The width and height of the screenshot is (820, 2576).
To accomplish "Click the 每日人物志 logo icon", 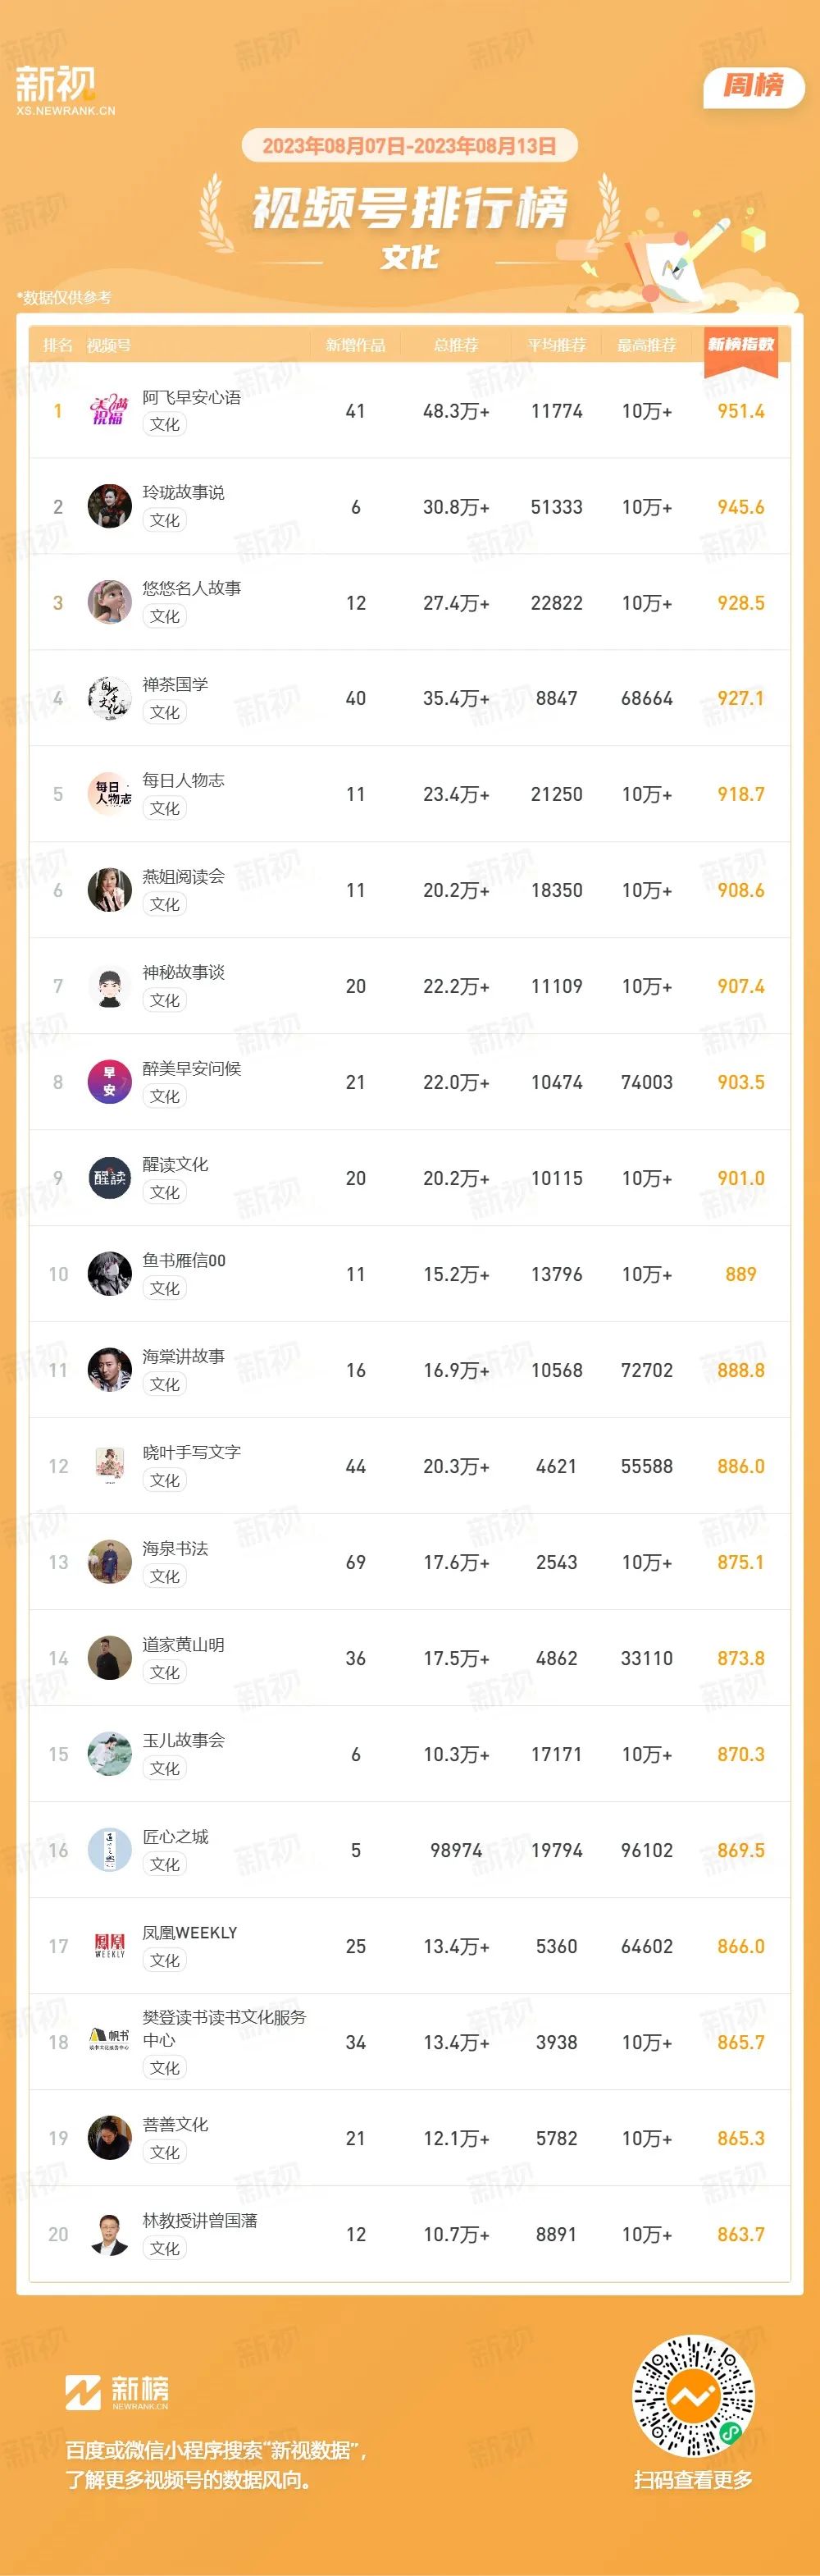I will coord(110,794).
